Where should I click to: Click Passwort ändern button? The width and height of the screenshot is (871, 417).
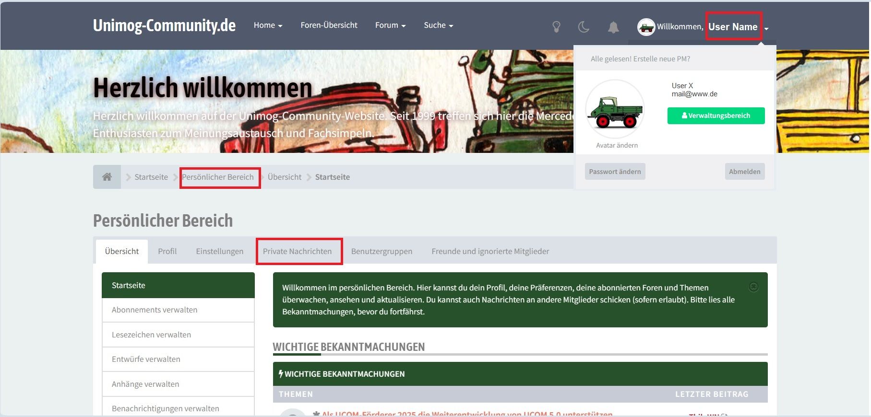point(615,172)
